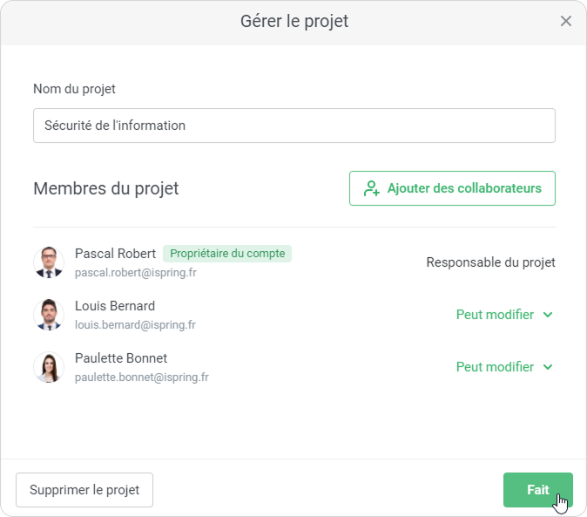Open Paulette Bonnet's Peut modifier dropdown
The height and width of the screenshot is (517, 587).
496,367
